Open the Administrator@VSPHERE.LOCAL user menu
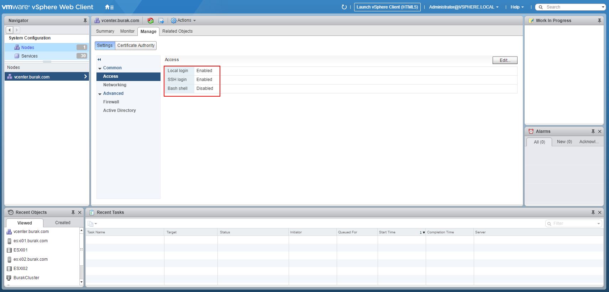The height and width of the screenshot is (292, 609). click(463, 7)
